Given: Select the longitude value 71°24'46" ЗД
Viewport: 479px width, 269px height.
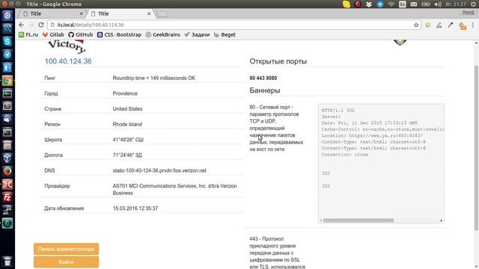Looking at the screenshot, I should pyautogui.click(x=127, y=155).
